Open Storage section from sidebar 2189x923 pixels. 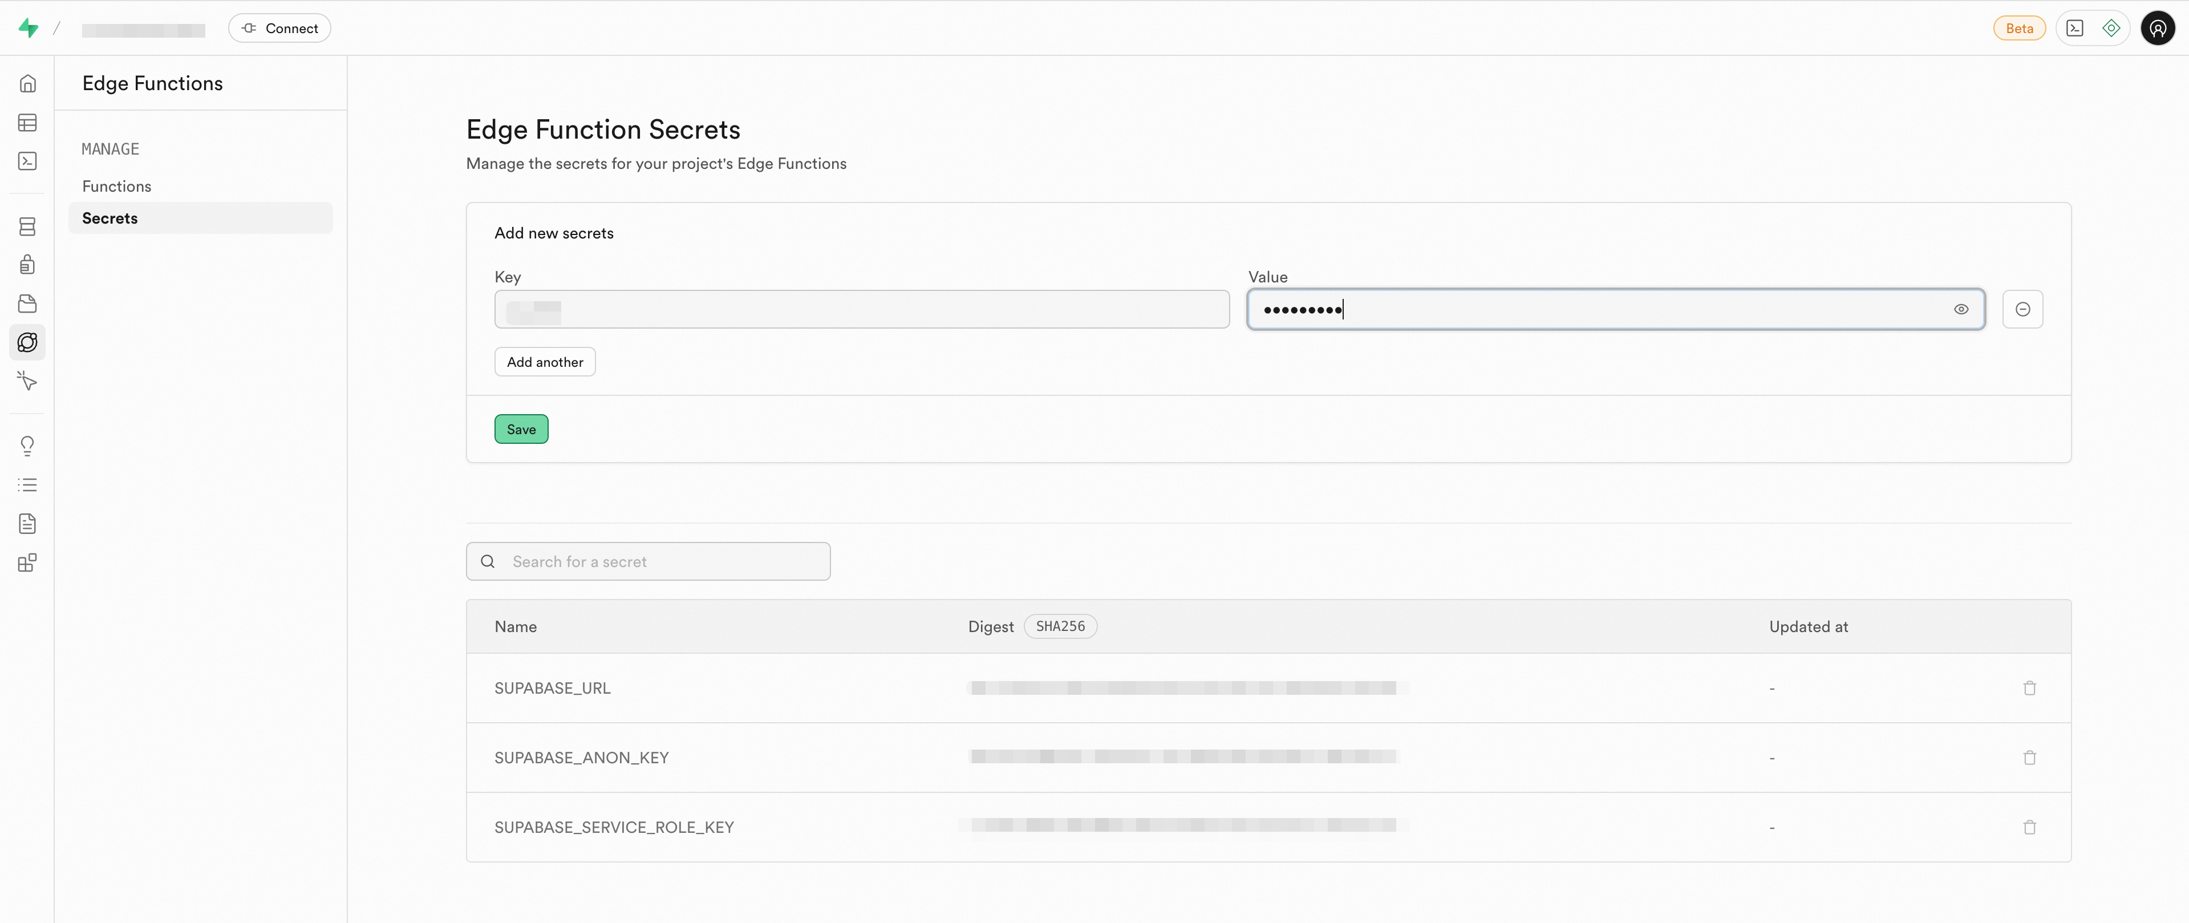click(x=27, y=303)
